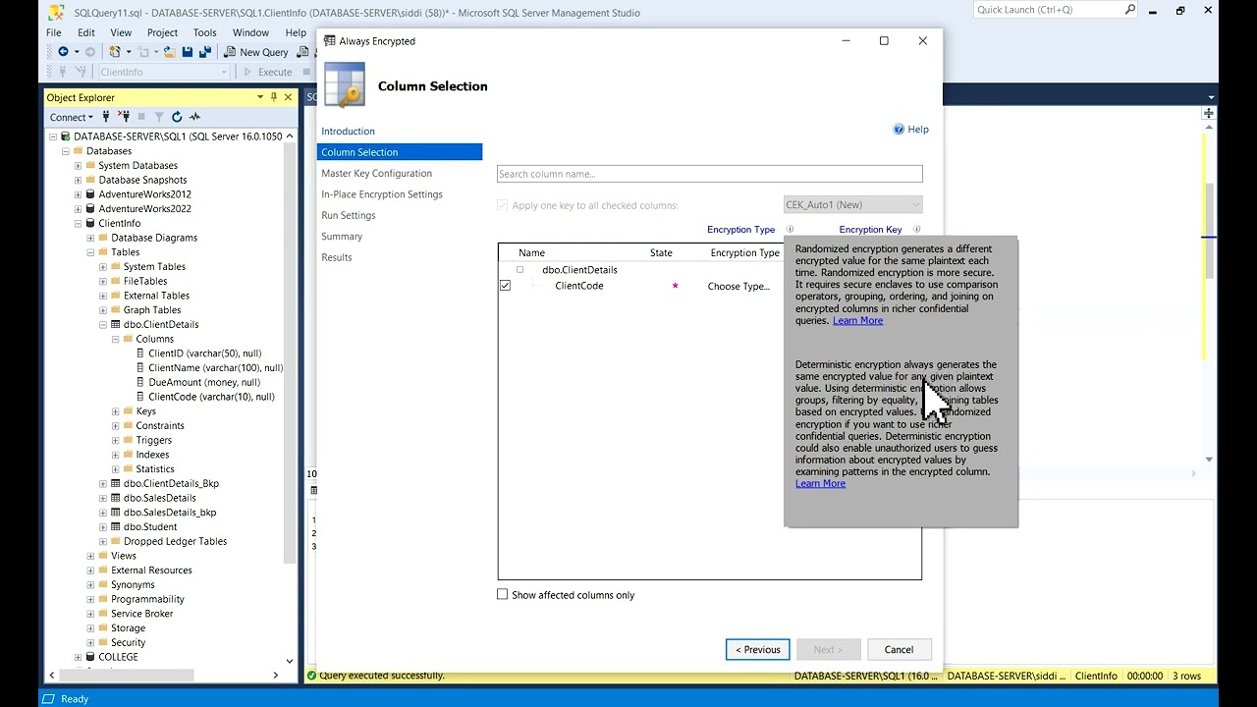Select the ClientName (varchar(100), null) column
1257x707 pixels.
pyautogui.click(x=215, y=367)
